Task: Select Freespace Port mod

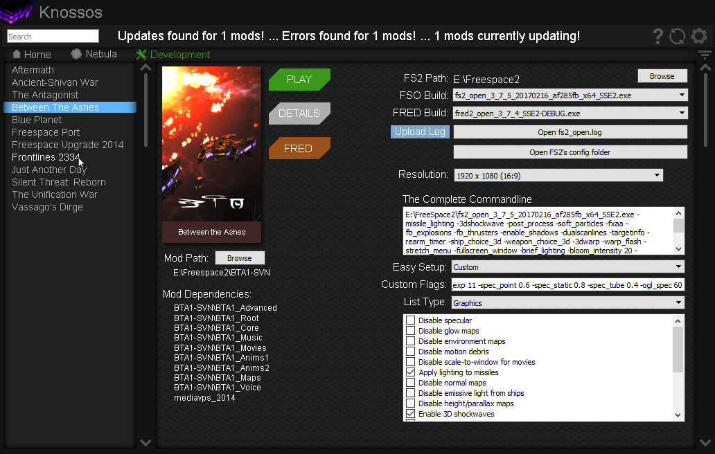Action: [x=46, y=132]
